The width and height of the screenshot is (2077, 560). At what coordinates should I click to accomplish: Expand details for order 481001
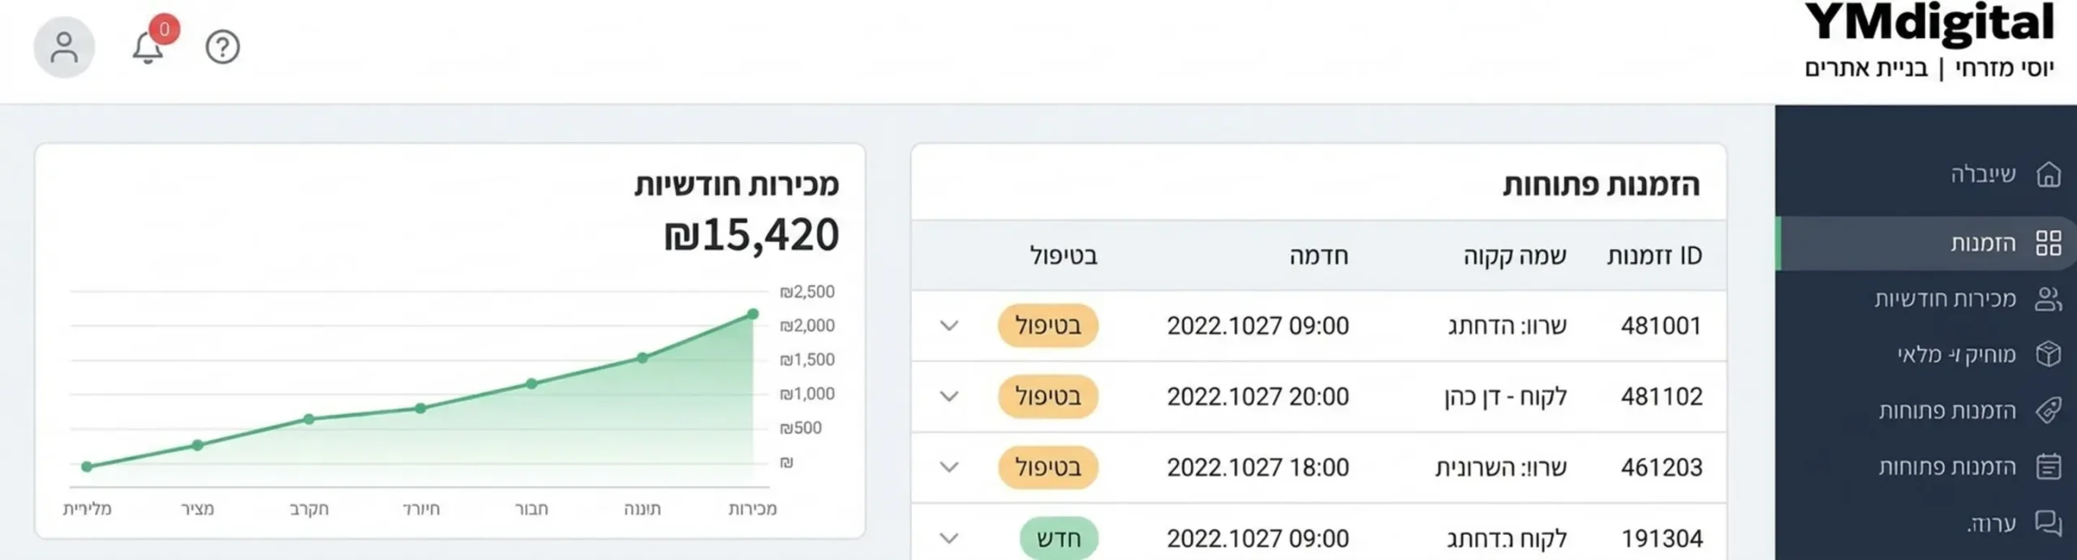[x=948, y=325]
